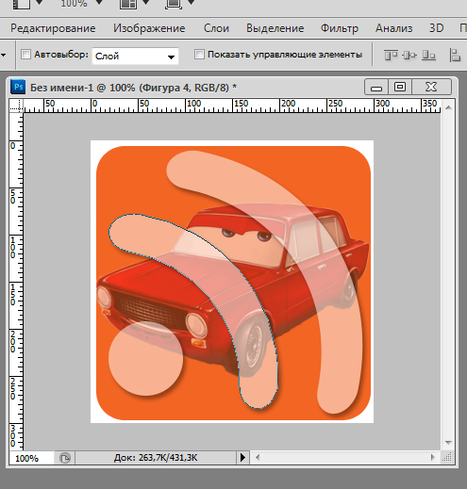
Task: Open the Изображение menu
Action: [x=149, y=28]
